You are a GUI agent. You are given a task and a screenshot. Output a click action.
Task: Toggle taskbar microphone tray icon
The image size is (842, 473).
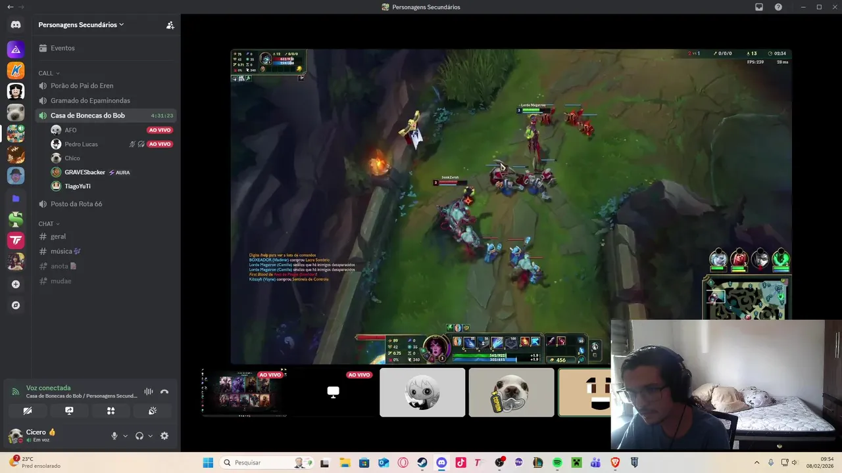click(771, 462)
